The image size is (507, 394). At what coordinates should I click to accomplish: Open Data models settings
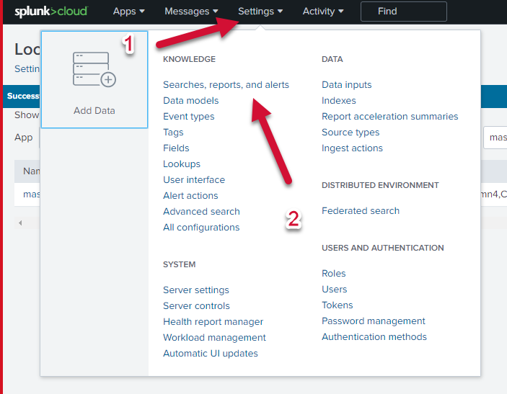[x=190, y=101]
